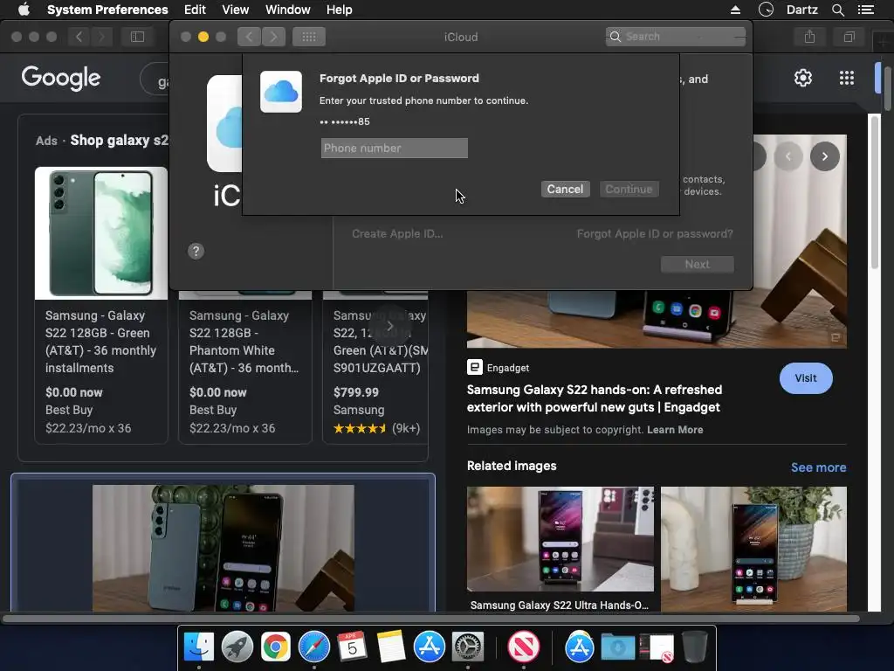Open Galaxy S22 Green AT&T listing
Viewport: 894px width, 671px height.
coord(101,342)
